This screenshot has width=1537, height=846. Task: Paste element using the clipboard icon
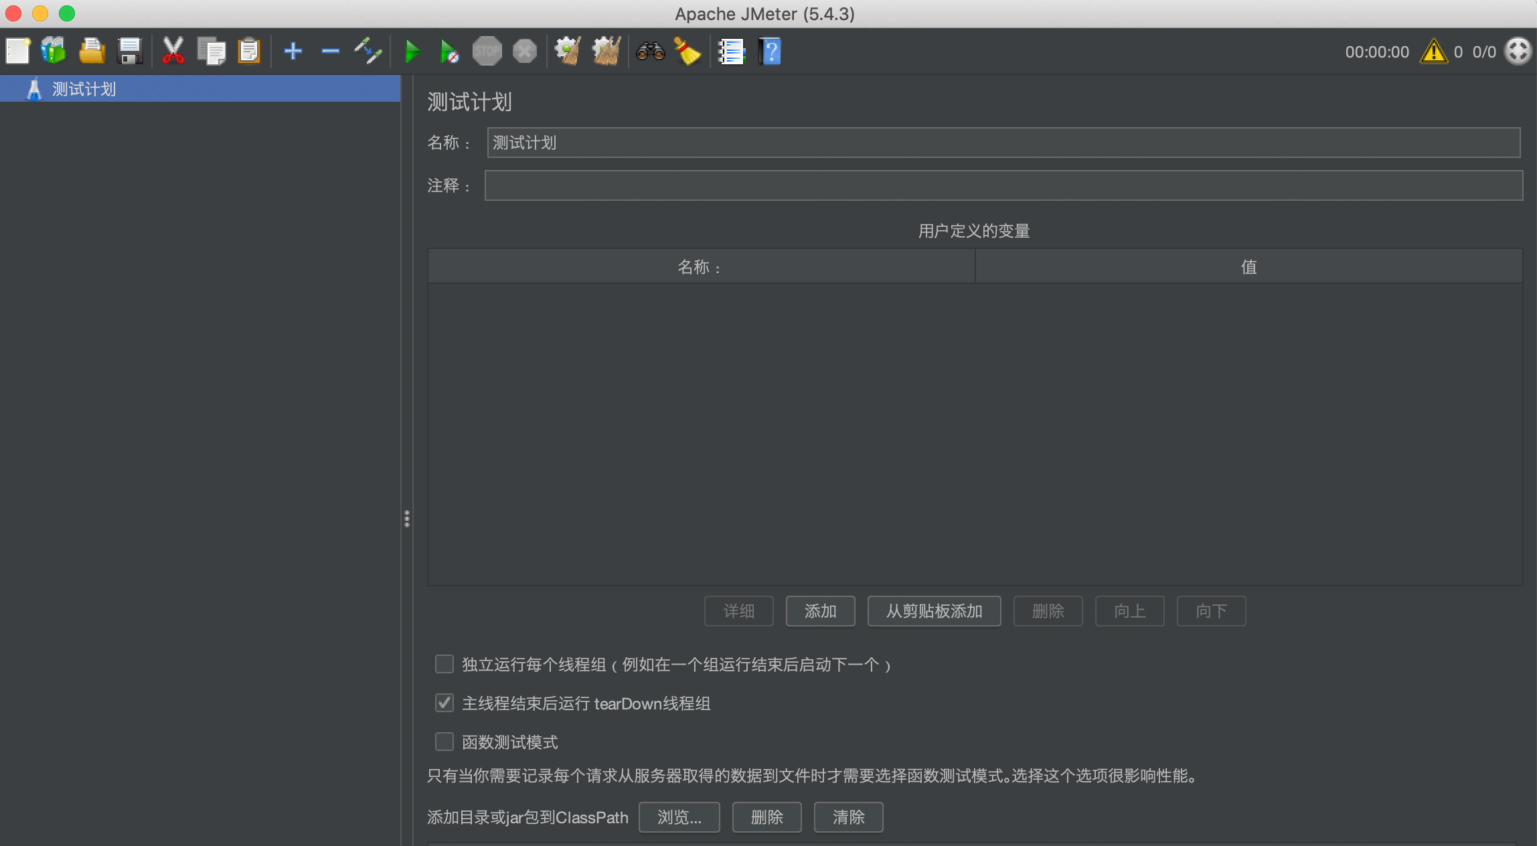249,52
